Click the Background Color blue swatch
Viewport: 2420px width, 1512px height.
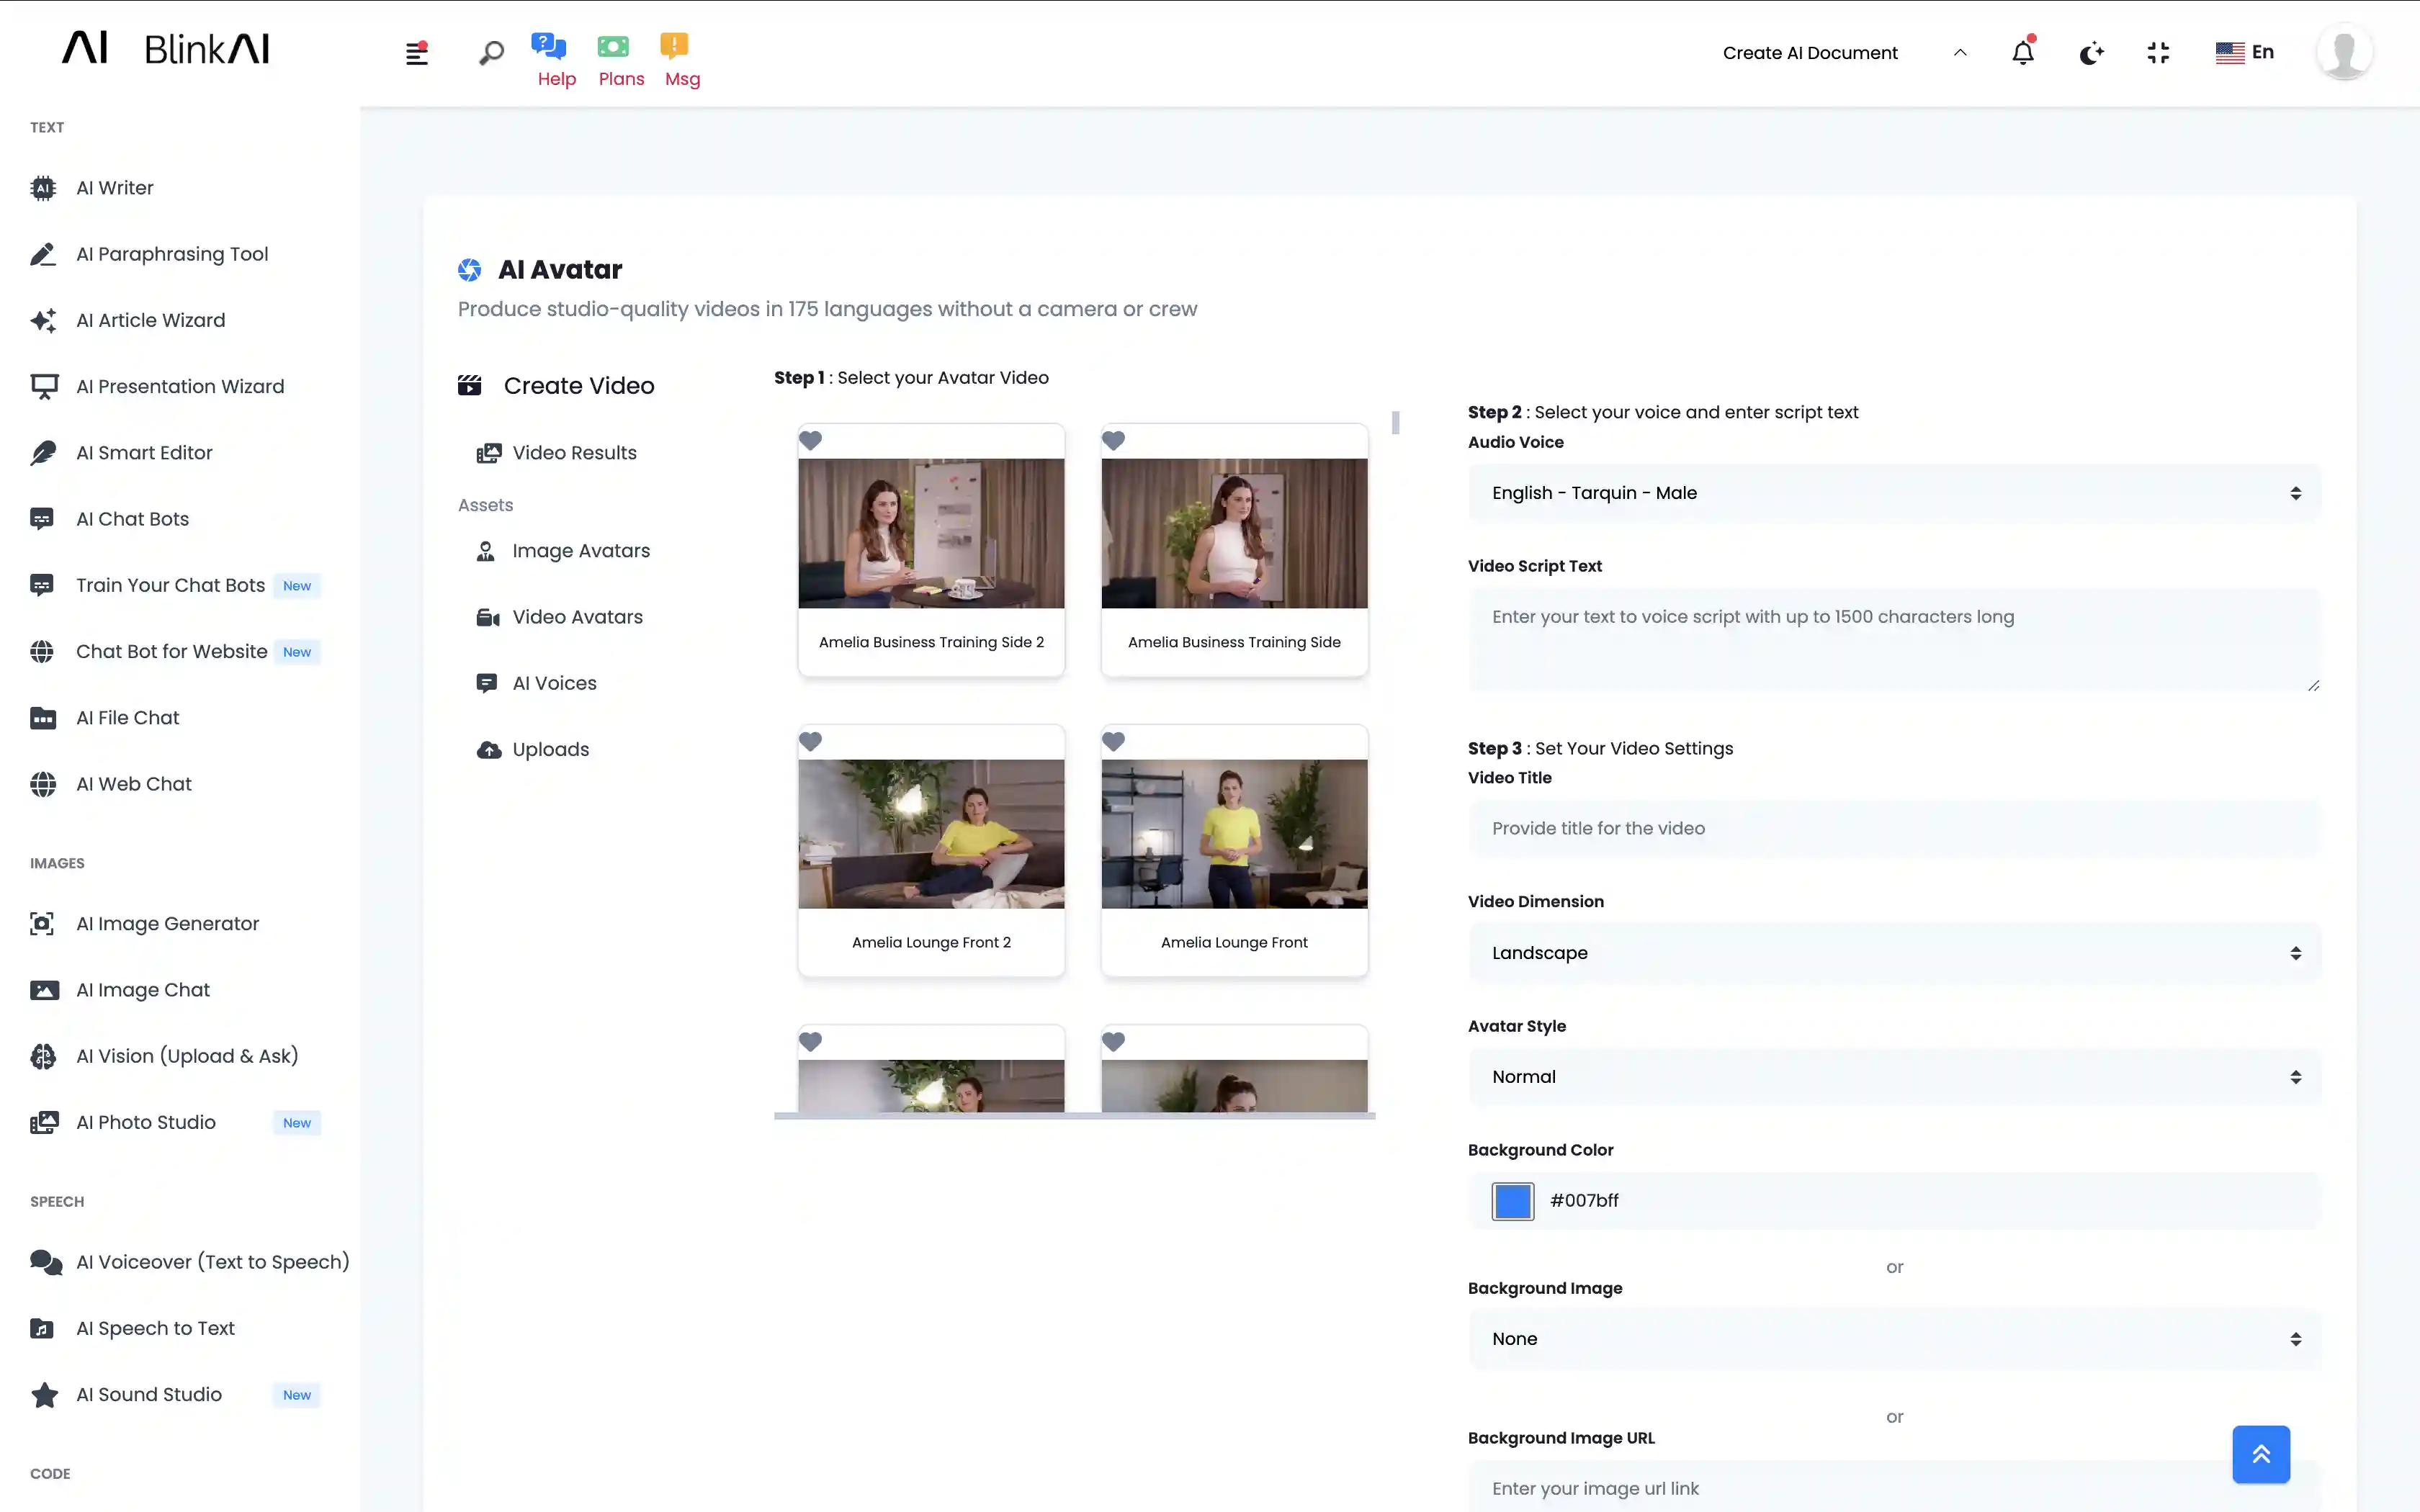1512,1201
